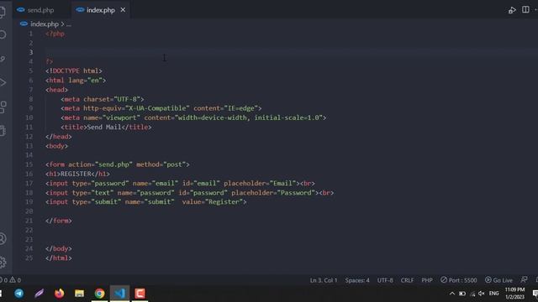Viewport: 538px width, 302px height.
Task: Click the X-UA-Compatible meta line
Action: (x=161, y=108)
